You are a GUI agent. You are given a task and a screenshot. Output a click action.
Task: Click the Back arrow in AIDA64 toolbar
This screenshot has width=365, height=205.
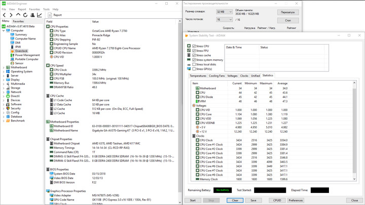4,15
